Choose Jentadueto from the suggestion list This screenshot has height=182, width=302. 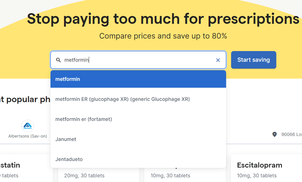click(69, 159)
